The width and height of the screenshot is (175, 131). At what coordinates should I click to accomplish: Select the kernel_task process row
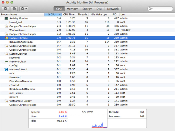tap(87, 22)
